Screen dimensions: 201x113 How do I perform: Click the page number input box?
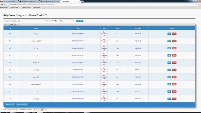9,110
